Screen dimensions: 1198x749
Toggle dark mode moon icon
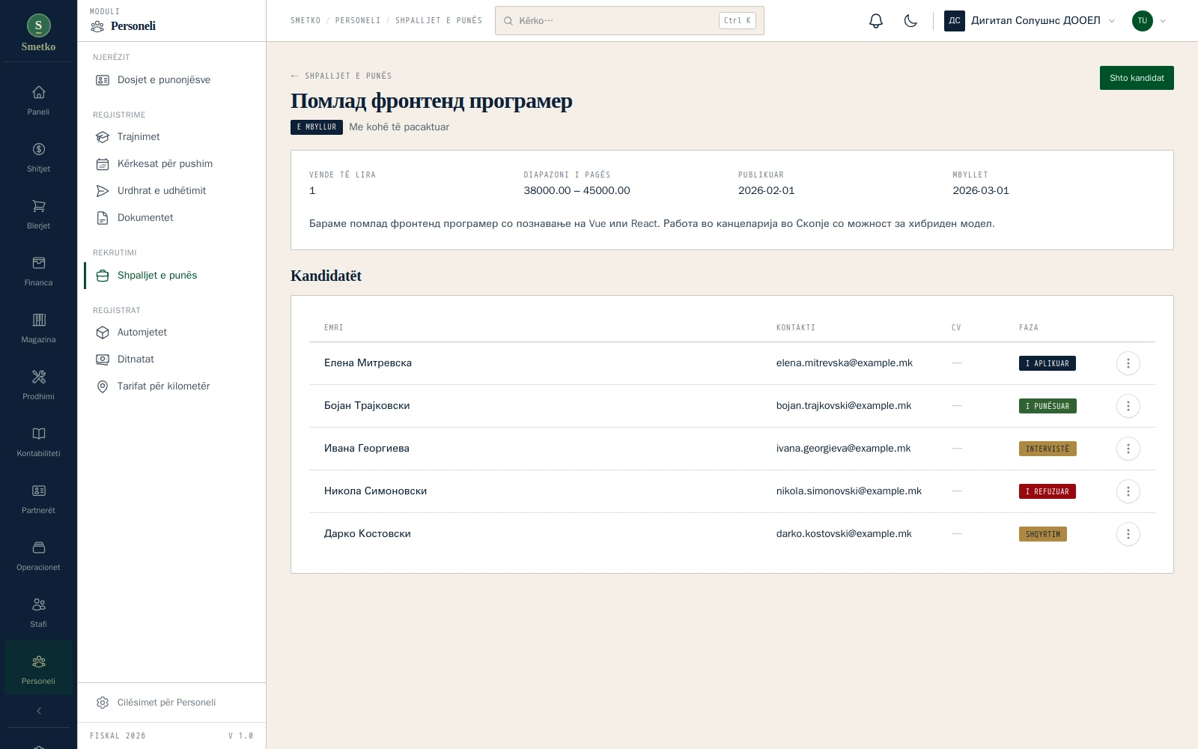tap(910, 21)
